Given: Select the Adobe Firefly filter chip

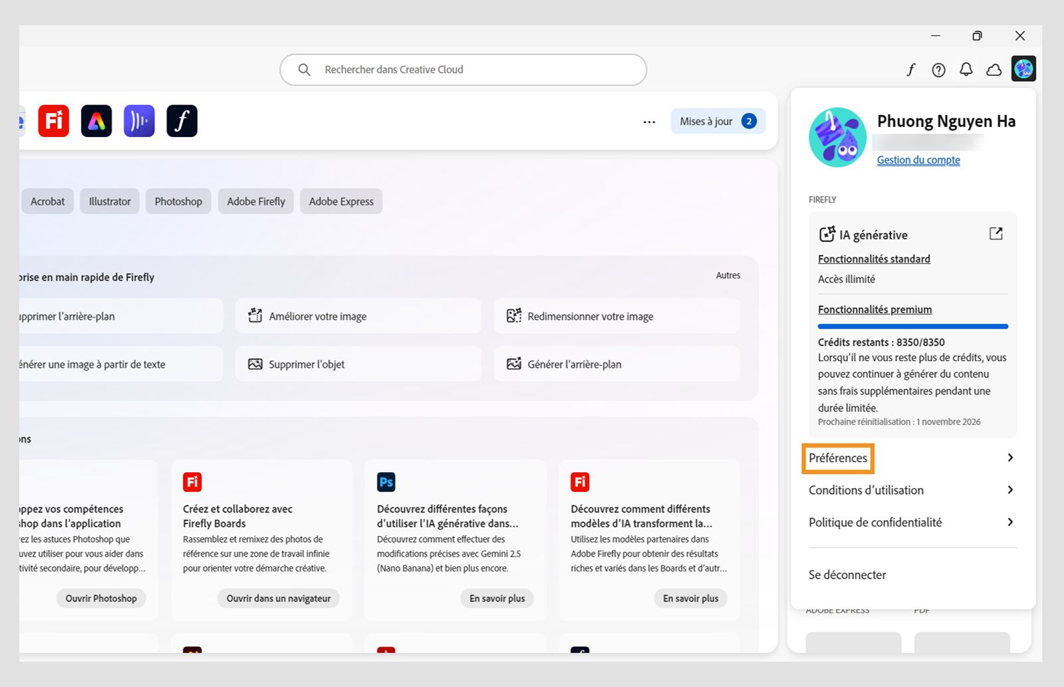Looking at the screenshot, I should 256,202.
